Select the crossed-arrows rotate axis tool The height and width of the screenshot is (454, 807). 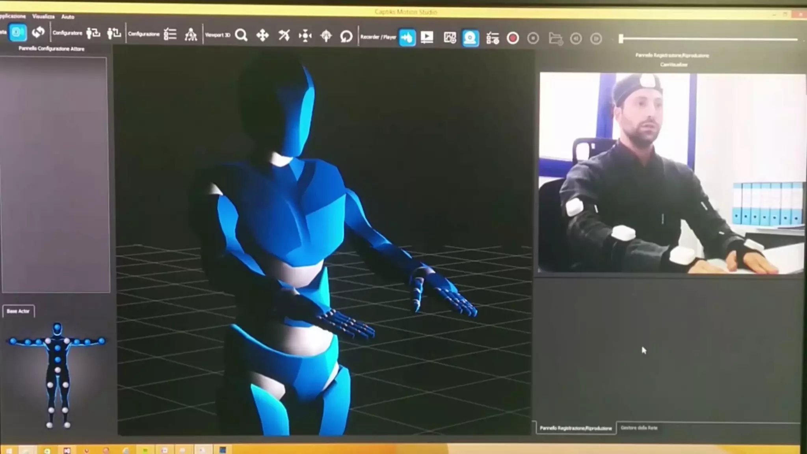point(284,36)
